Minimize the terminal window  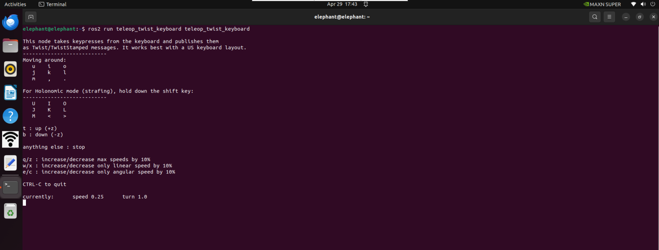coord(626,17)
